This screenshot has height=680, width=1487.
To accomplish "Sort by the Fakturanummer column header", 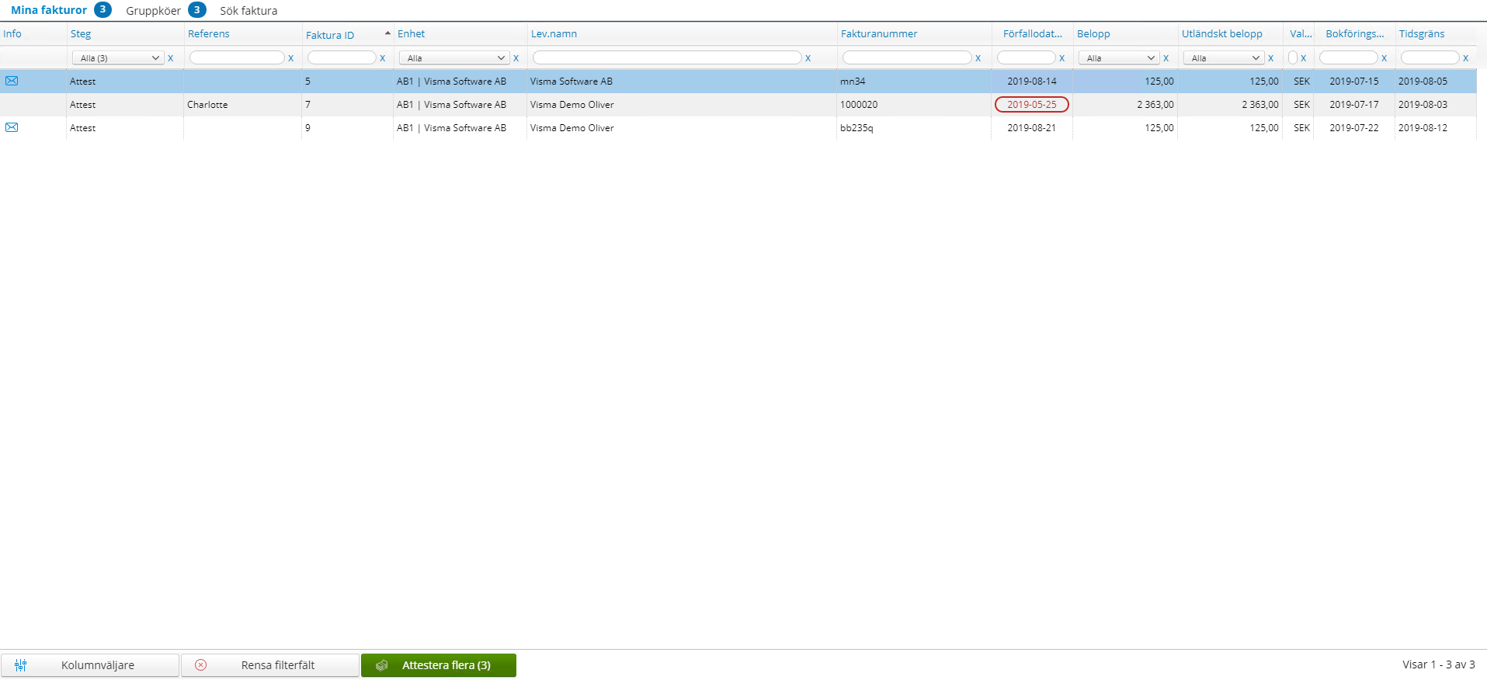I will click(x=879, y=33).
